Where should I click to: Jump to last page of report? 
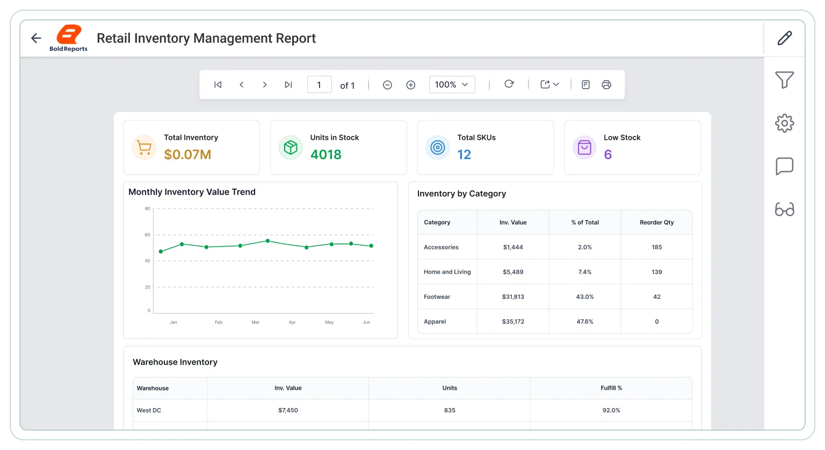tap(288, 84)
